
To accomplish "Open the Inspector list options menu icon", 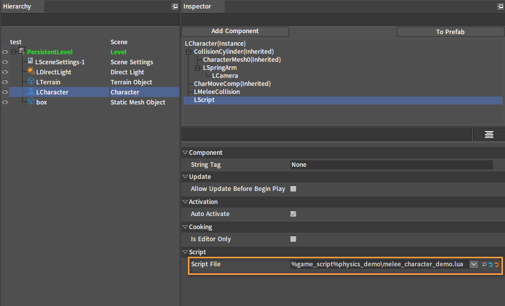I will (489, 135).
